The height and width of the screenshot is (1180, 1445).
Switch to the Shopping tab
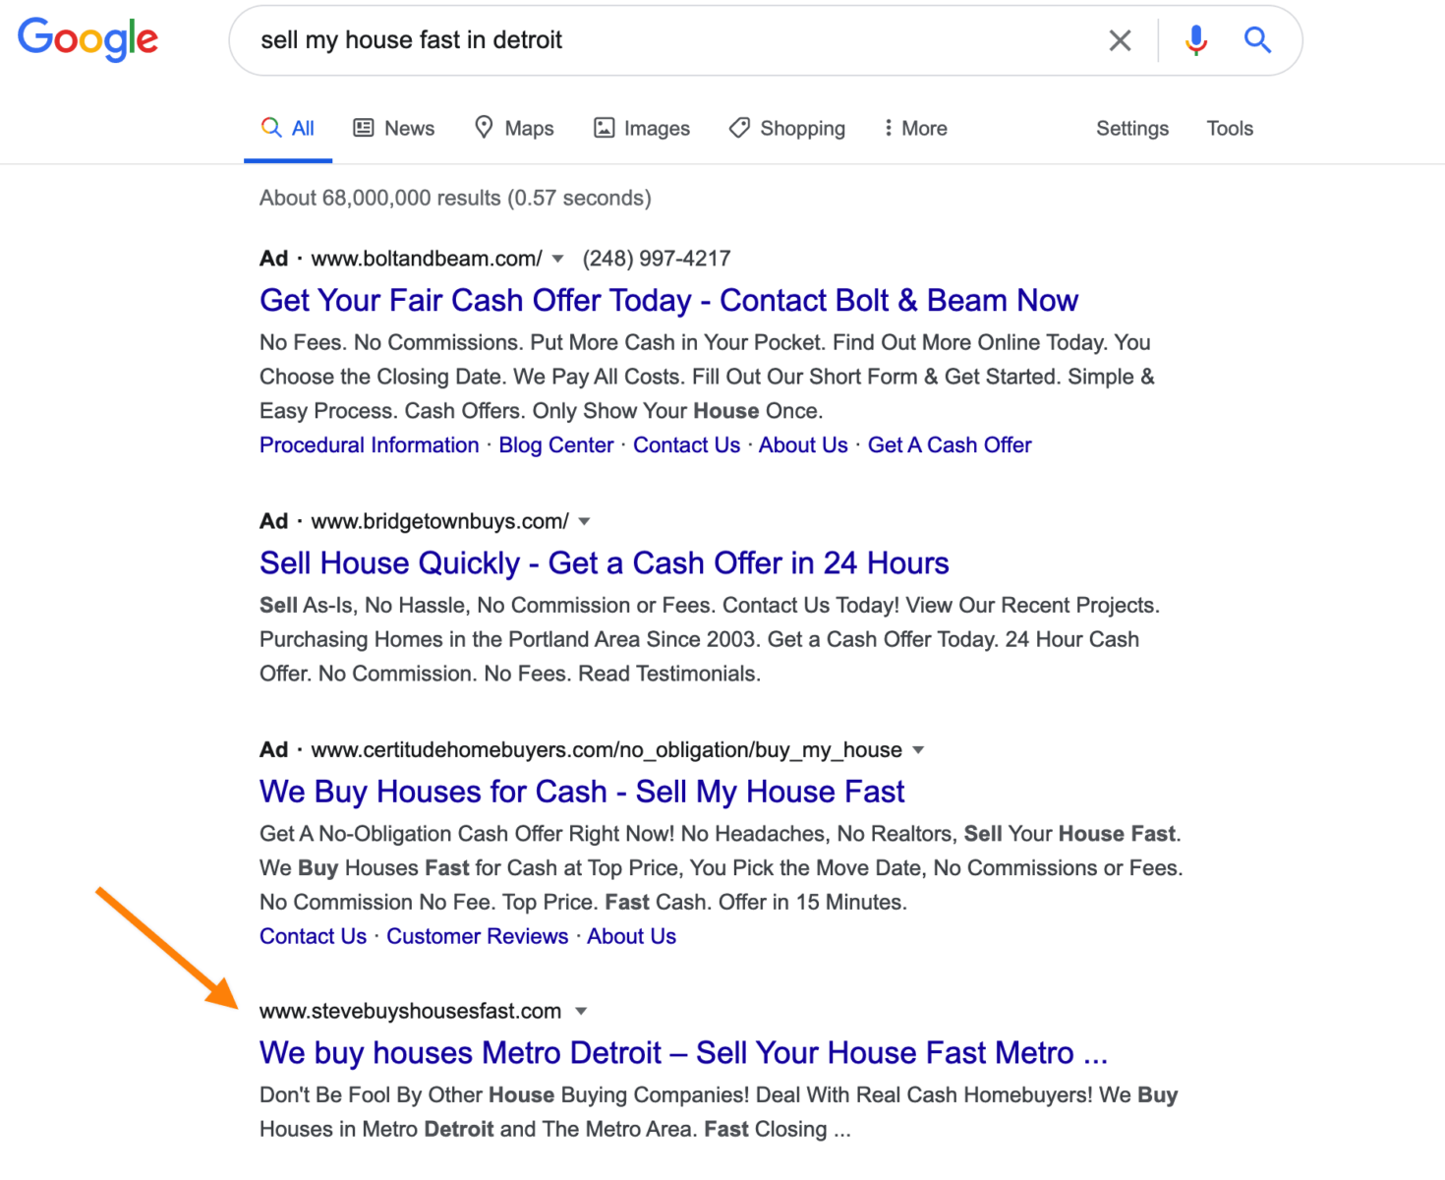pyautogui.click(x=787, y=129)
